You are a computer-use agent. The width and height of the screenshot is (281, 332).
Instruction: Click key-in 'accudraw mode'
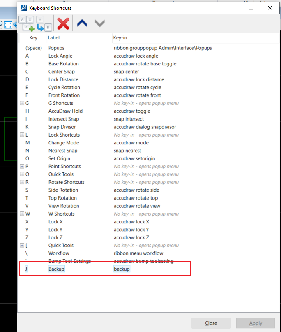coord(131,143)
